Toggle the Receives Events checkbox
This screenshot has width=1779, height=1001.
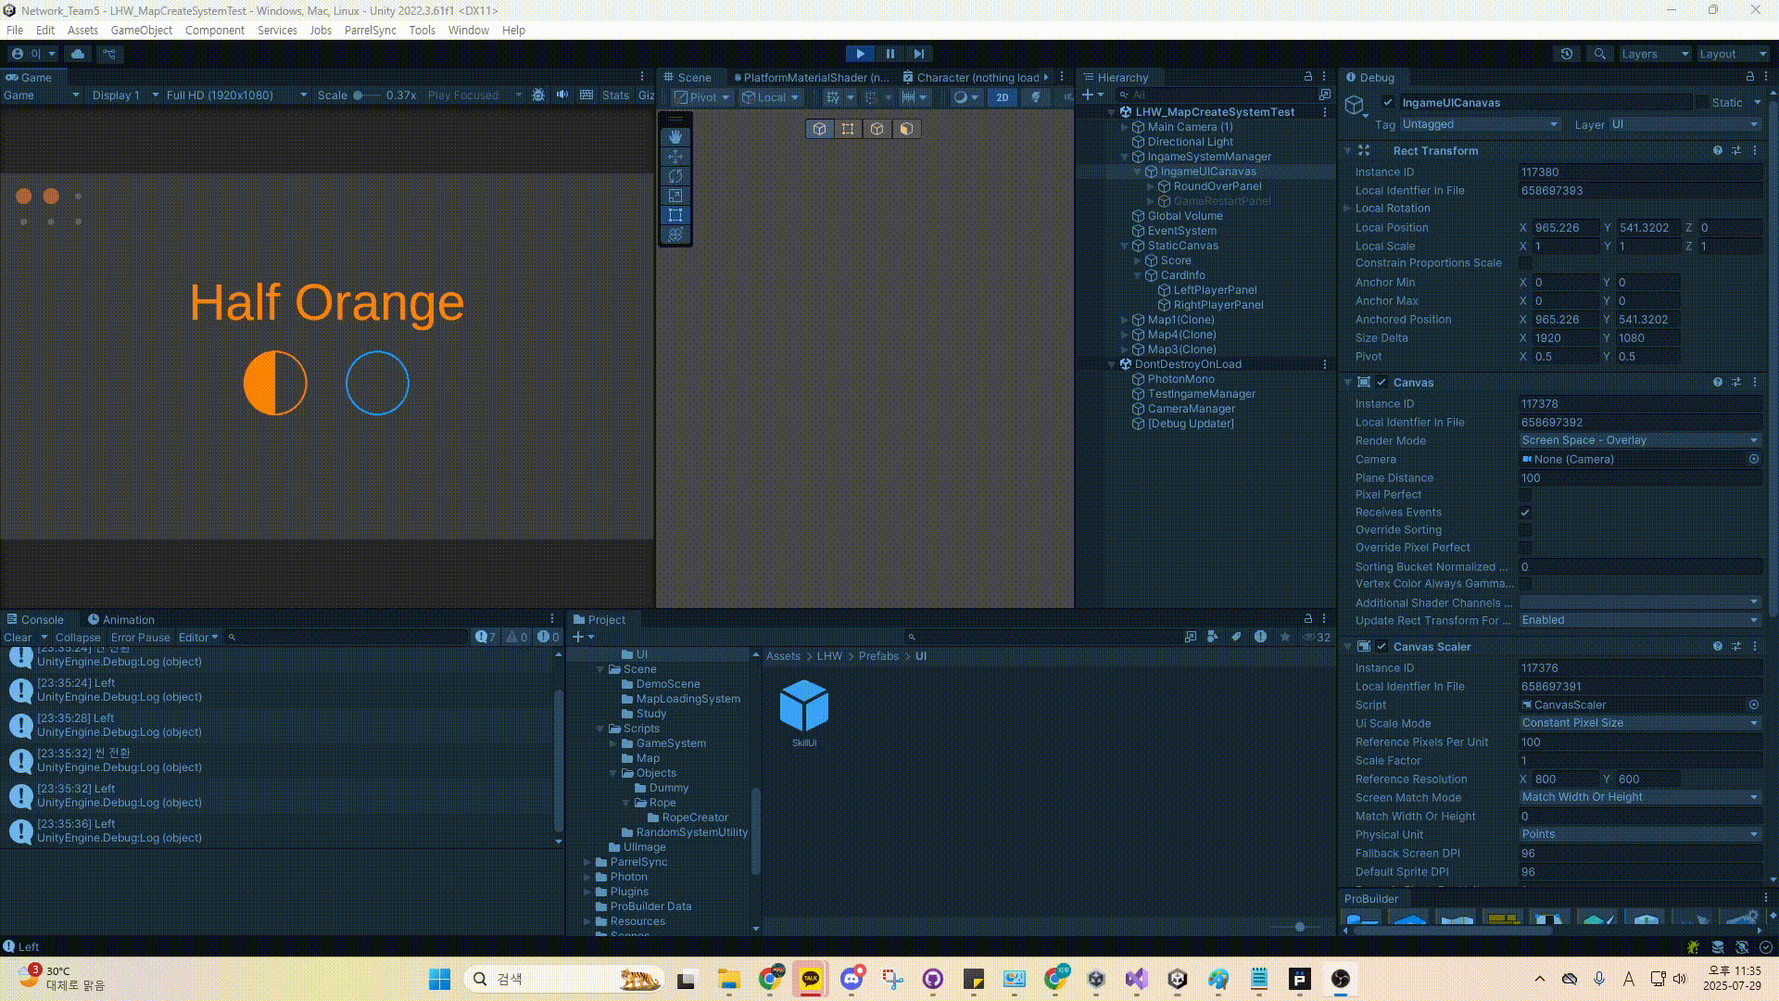click(x=1525, y=513)
